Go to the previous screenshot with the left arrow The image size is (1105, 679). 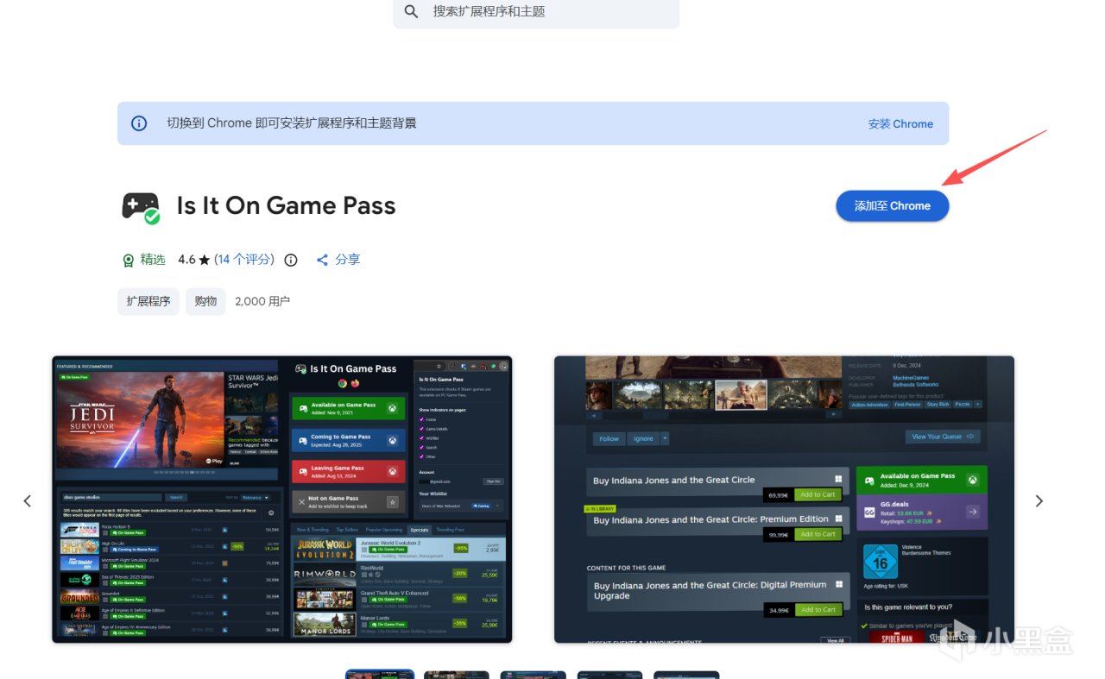pos(27,500)
